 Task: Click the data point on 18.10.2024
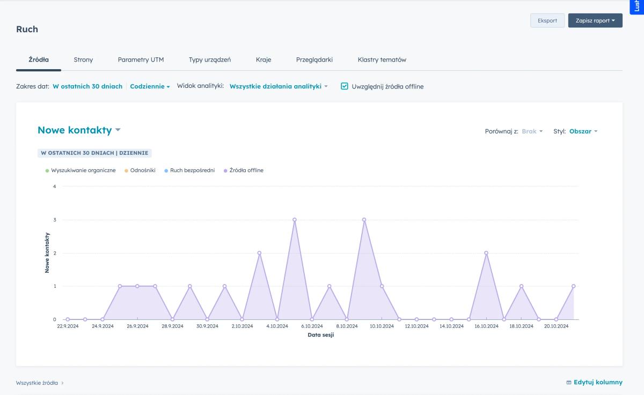pos(521,286)
